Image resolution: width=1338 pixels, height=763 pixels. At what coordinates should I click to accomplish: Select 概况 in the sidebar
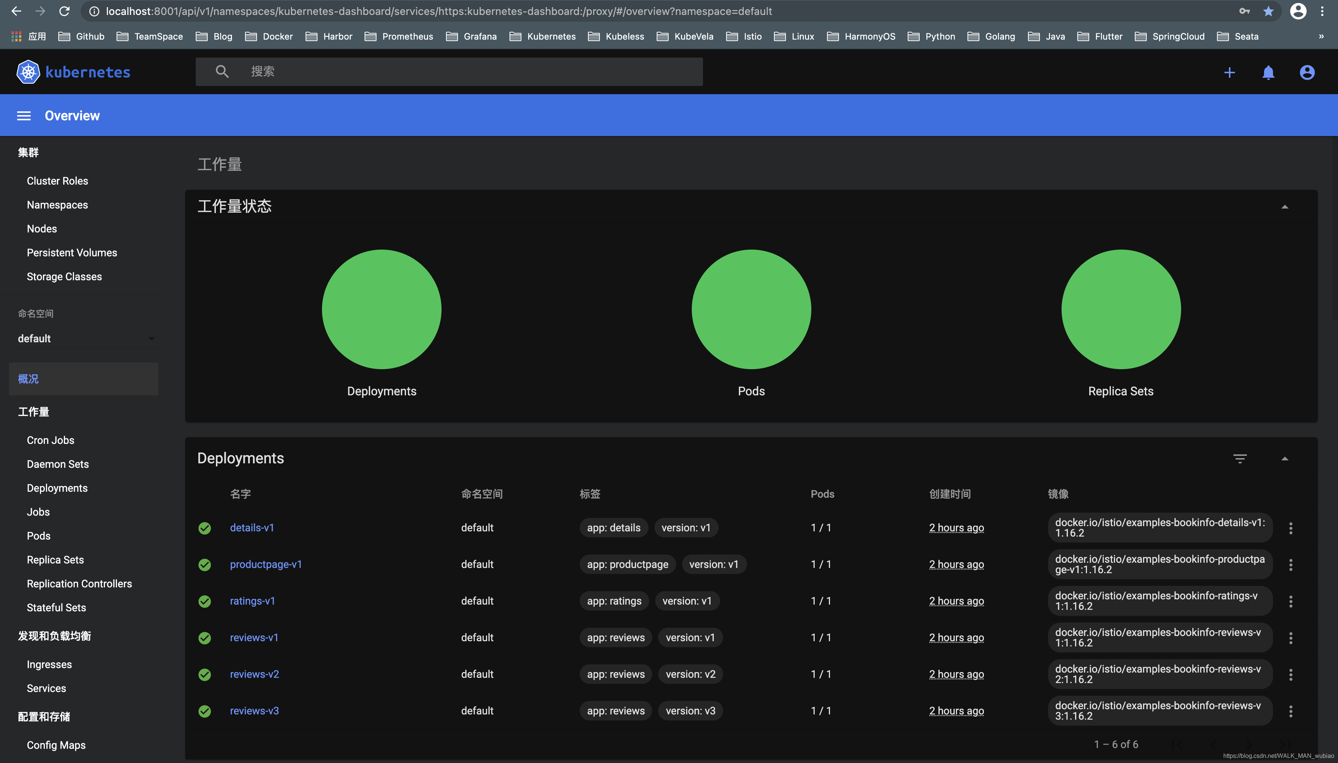pos(84,379)
